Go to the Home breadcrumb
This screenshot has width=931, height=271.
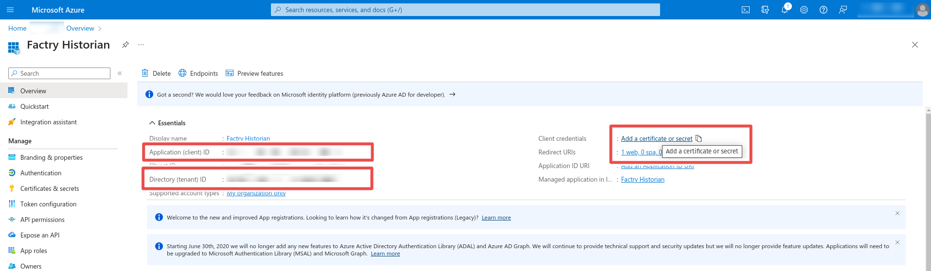18,28
